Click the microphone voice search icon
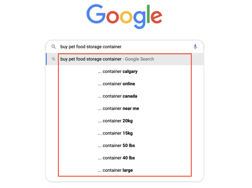The image size is (252, 188). (195, 47)
